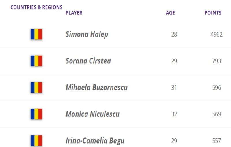Open Sorana Cirstea's player profile

88,61
